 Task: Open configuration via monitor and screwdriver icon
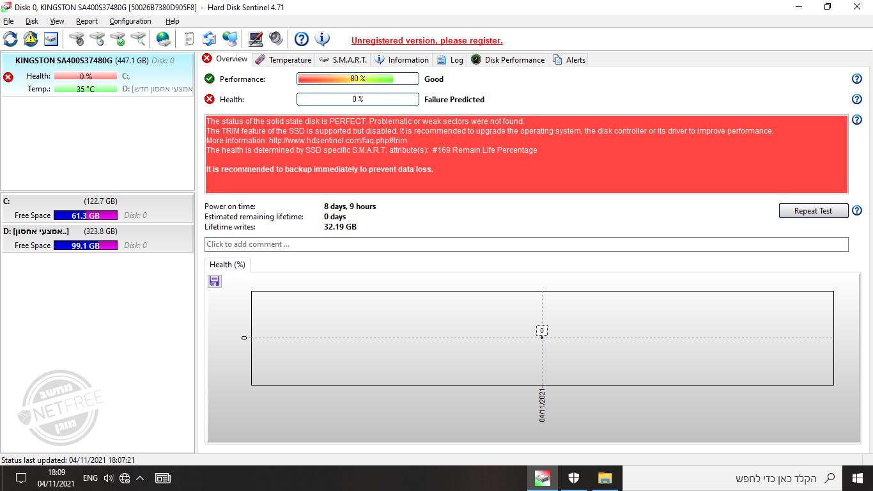click(256, 39)
